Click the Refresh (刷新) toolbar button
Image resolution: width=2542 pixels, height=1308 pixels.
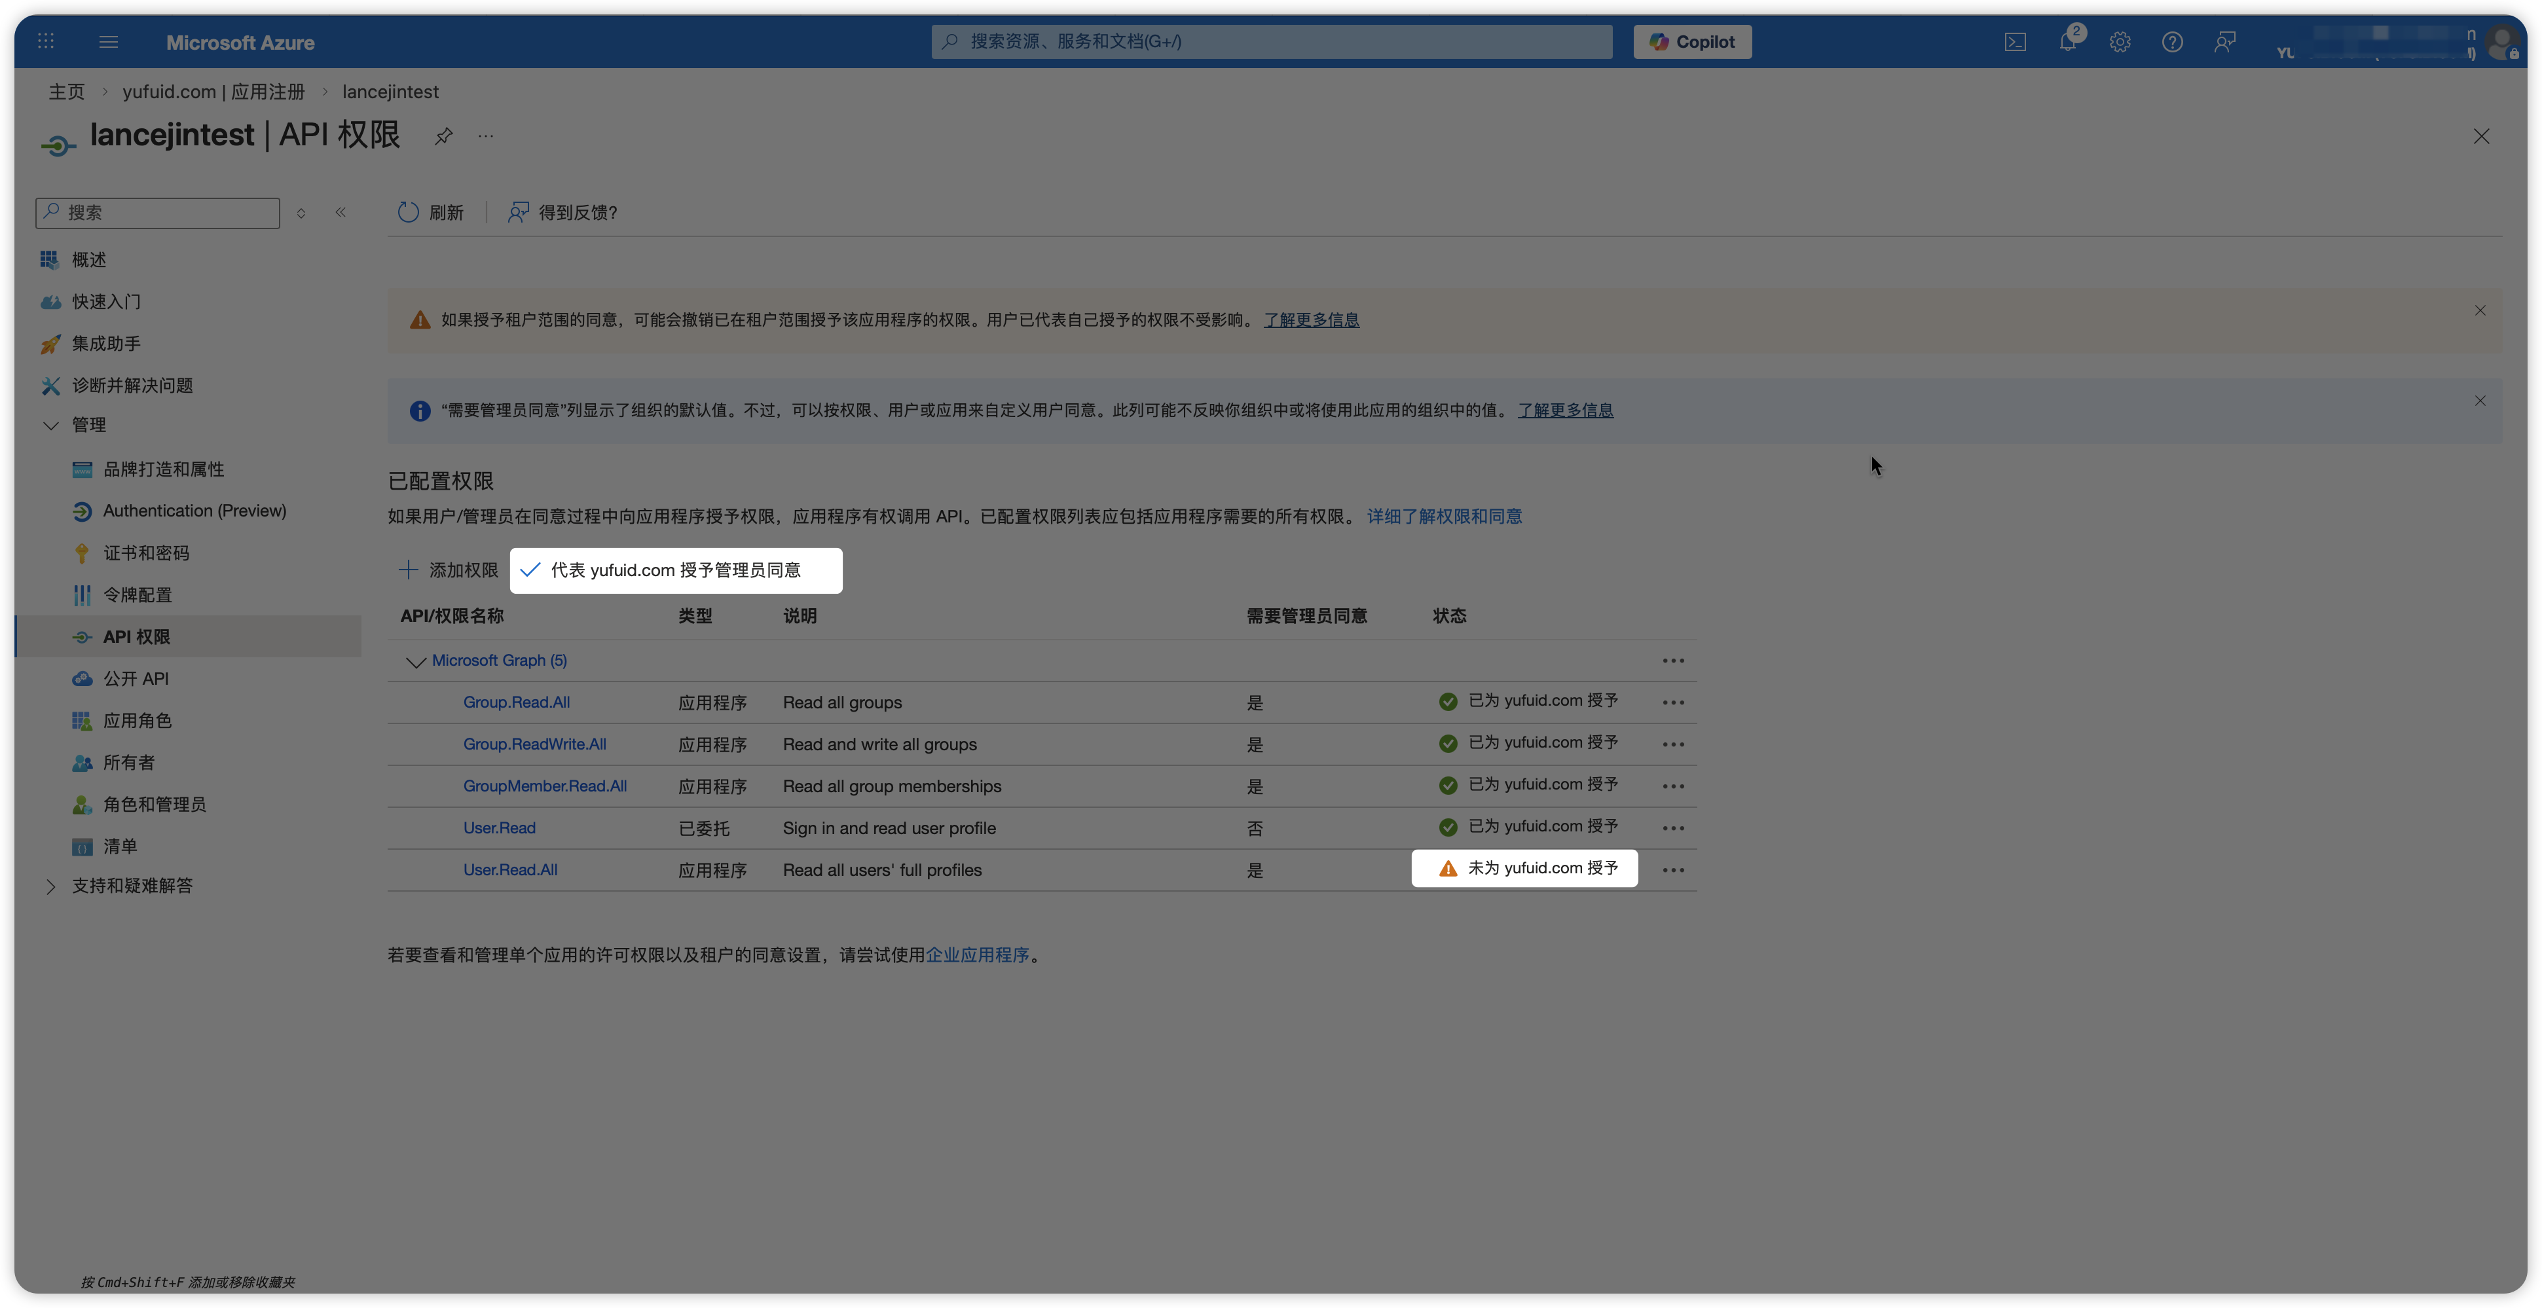(x=430, y=213)
